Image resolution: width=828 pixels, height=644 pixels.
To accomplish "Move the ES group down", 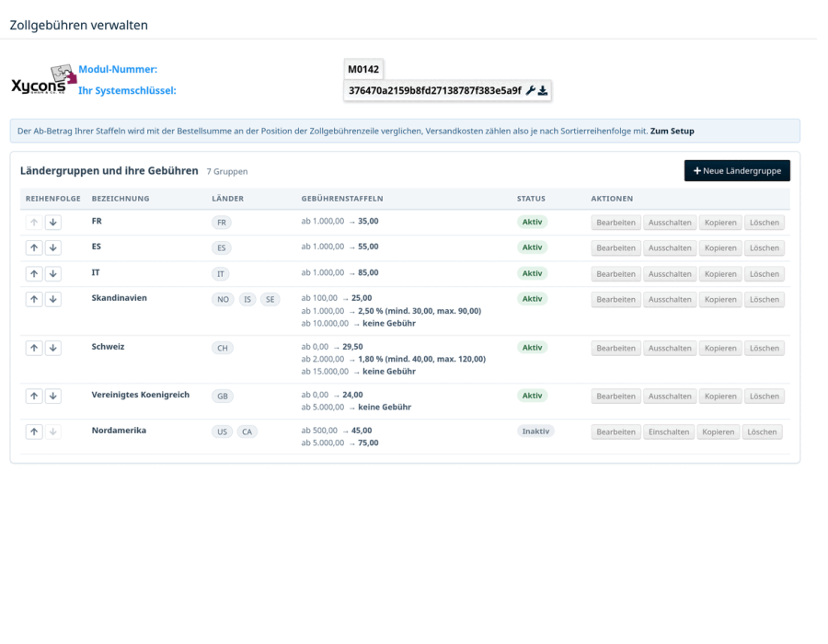I will pyautogui.click(x=52, y=247).
